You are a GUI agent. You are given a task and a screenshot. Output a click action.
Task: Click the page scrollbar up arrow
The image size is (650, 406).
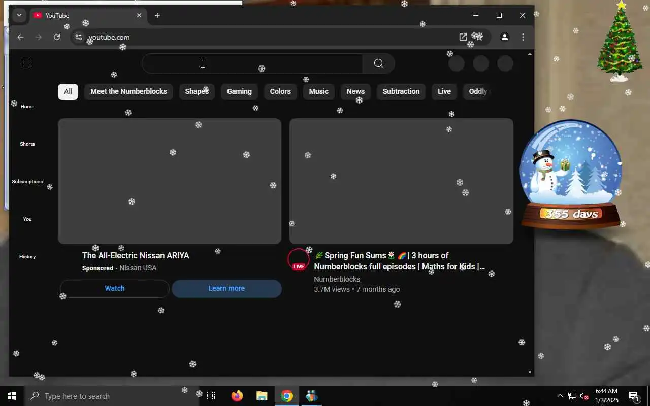[530, 54]
